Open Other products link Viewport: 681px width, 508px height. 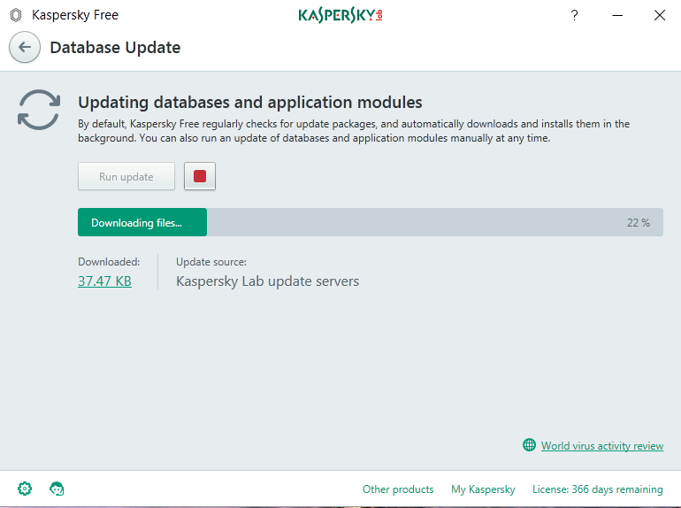[x=398, y=489]
